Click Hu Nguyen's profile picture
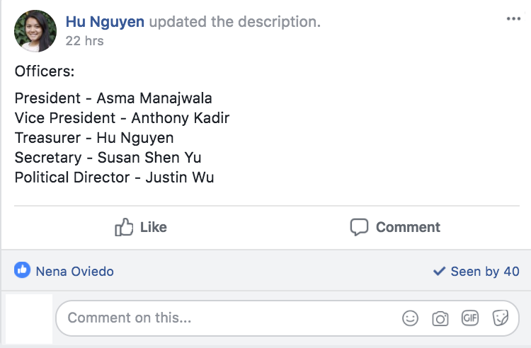The height and width of the screenshot is (348, 531). pyautogui.click(x=35, y=31)
